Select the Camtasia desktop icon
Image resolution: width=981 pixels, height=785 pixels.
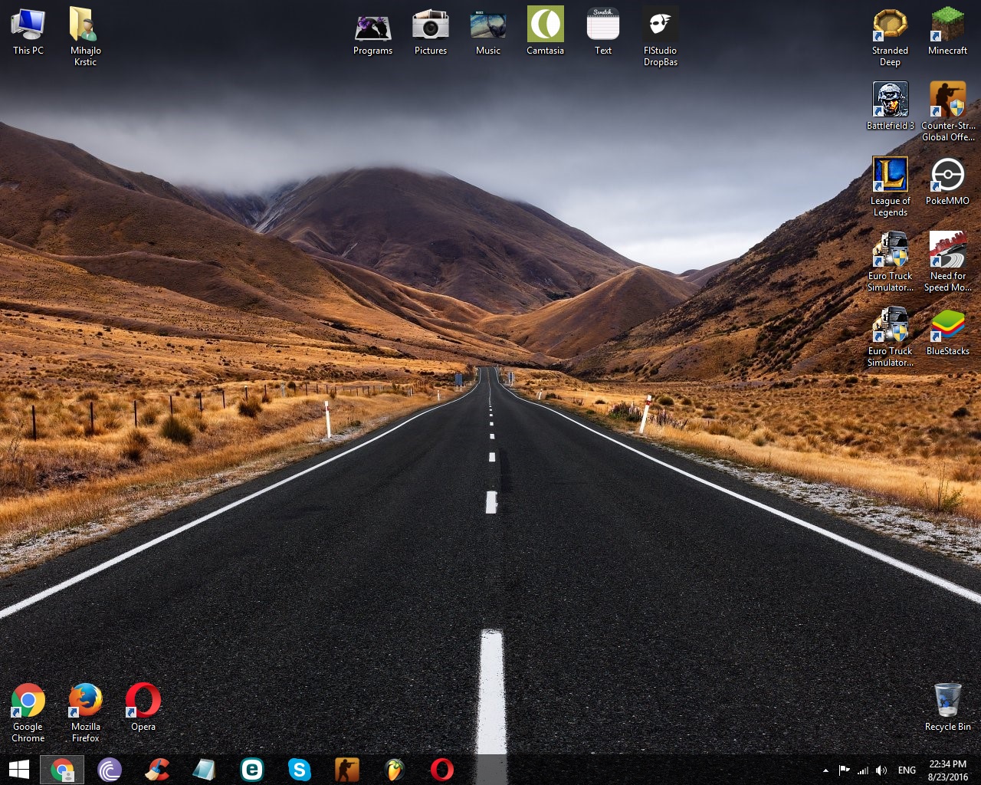(546, 31)
